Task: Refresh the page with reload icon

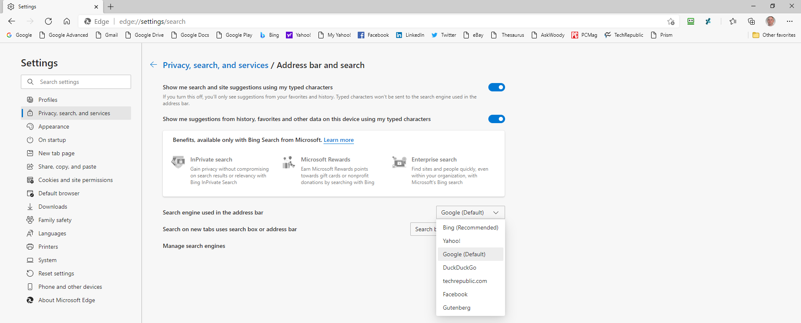Action: [48, 21]
